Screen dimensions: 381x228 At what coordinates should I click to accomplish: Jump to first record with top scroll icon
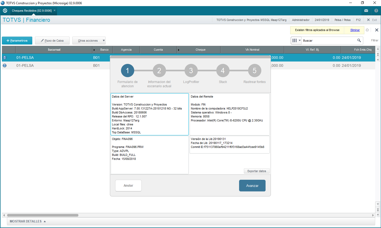(x=378, y=49)
